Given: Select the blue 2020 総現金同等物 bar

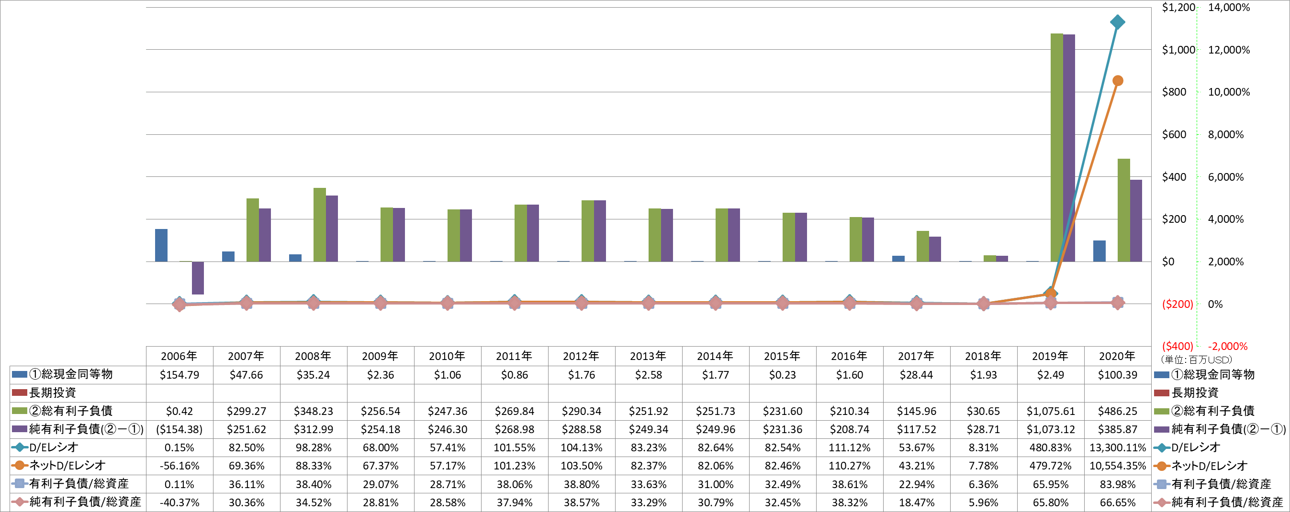Looking at the screenshot, I should [x=1099, y=251].
